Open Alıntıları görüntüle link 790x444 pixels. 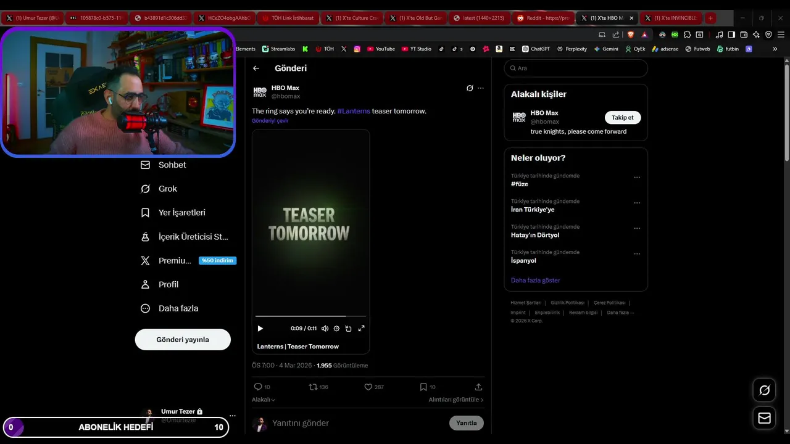[x=456, y=400]
